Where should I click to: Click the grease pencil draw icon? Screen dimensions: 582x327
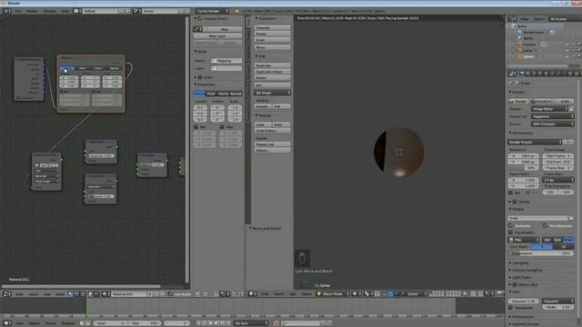(196, 29)
